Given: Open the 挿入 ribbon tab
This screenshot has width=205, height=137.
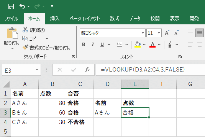Looking at the screenshot, I should (x=55, y=19).
